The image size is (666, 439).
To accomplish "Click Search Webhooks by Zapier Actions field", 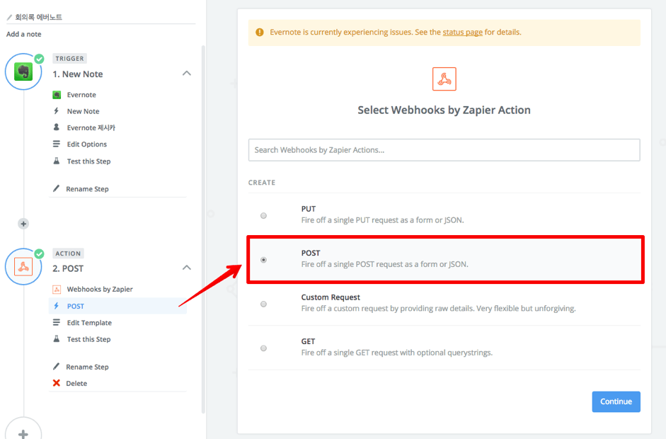I will click(444, 150).
